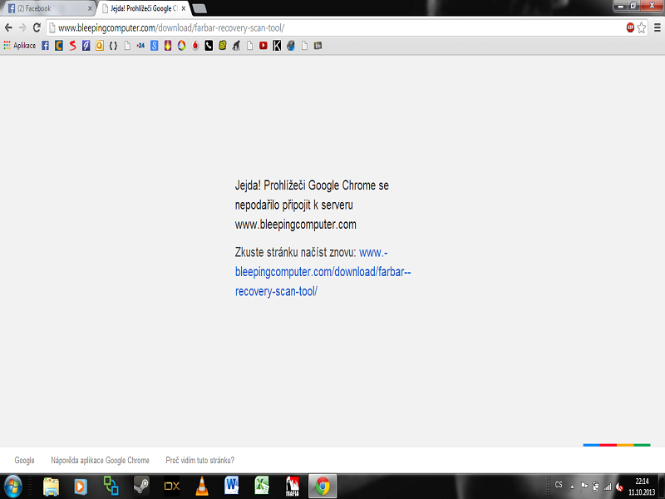Image resolution: width=665 pixels, height=499 pixels.
Task: Launch VLC media player from taskbar
Action: pos(202,486)
